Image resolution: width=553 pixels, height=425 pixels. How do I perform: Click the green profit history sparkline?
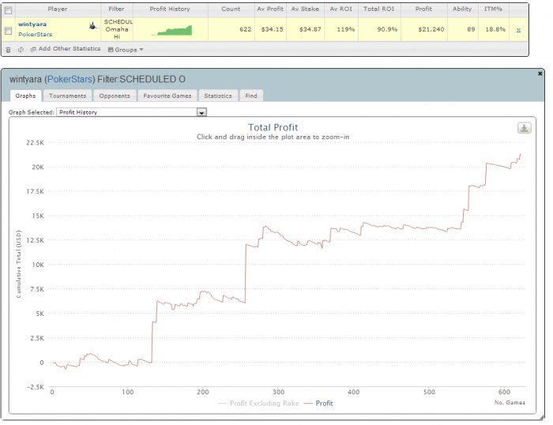pos(172,30)
